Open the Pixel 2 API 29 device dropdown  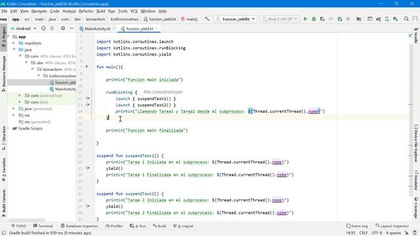[280, 19]
